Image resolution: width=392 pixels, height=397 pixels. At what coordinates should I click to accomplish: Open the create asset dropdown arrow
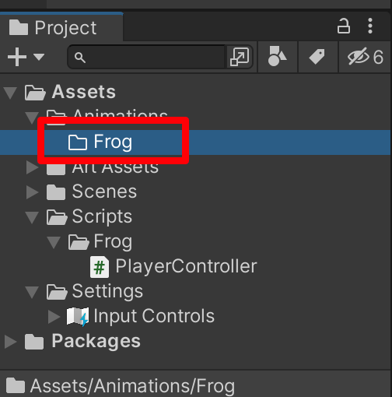point(39,57)
